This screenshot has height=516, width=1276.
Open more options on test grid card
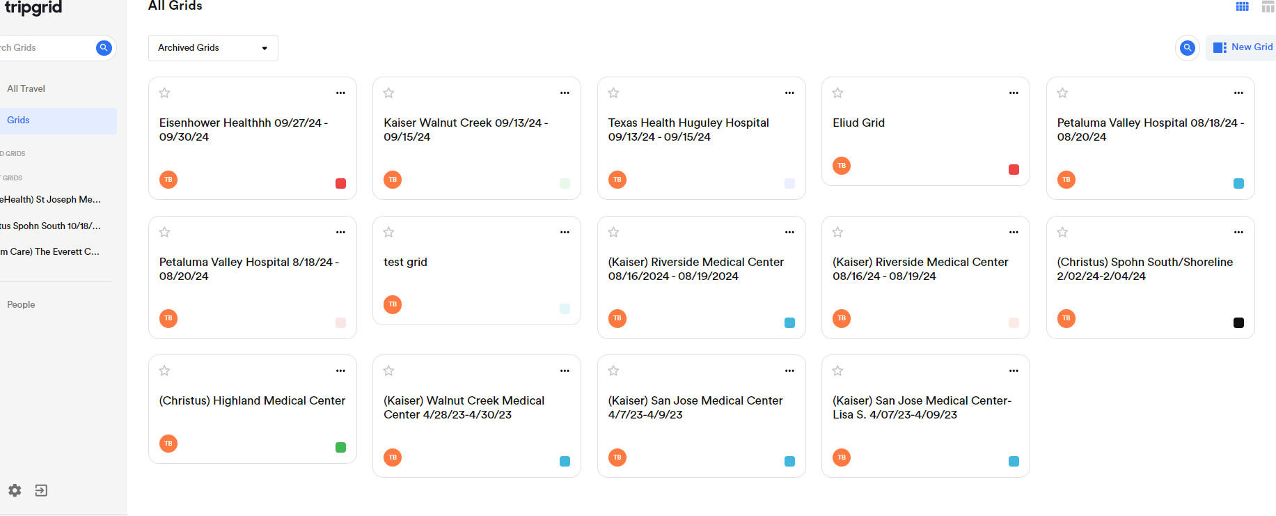(565, 232)
